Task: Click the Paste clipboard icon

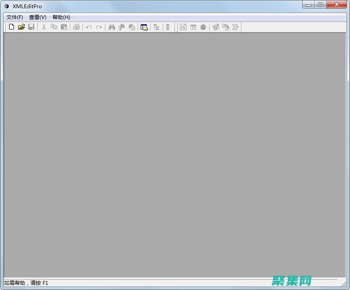Action: (64, 27)
